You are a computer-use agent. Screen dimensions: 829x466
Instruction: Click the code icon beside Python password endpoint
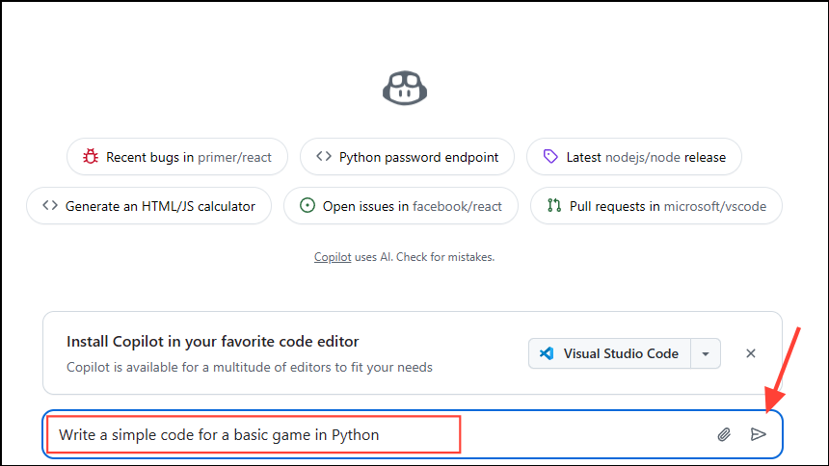point(324,157)
